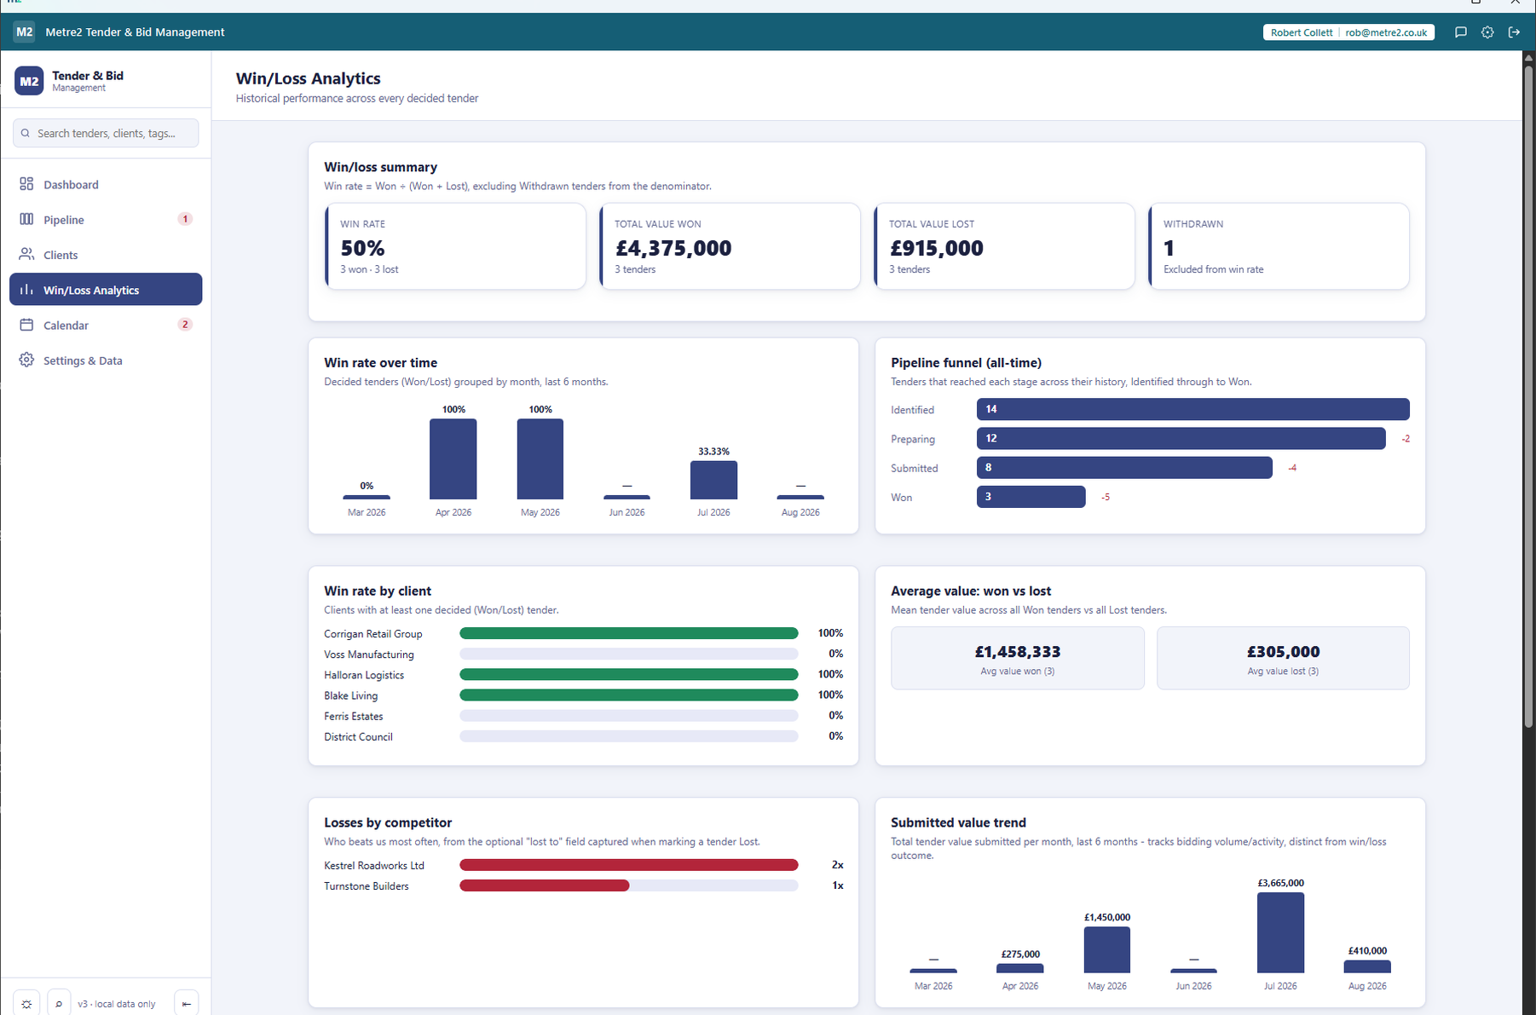Image resolution: width=1536 pixels, height=1015 pixels.
Task: Focus the Search tenders, clients, tags field
Action: click(106, 133)
